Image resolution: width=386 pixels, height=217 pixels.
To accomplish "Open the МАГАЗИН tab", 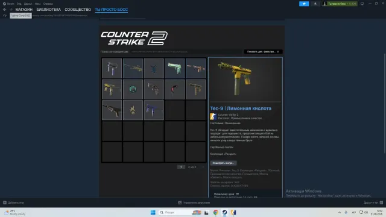I will (24, 10).
